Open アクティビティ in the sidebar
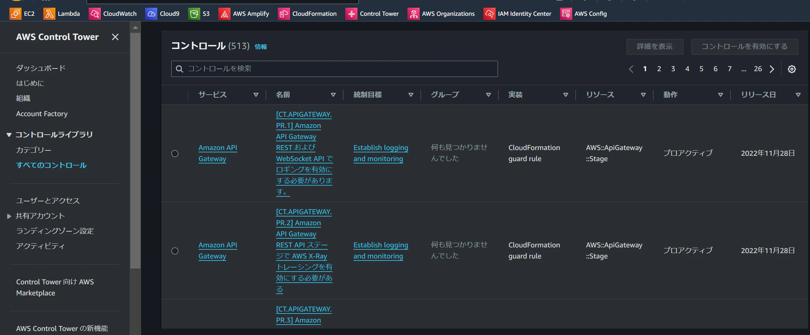 (41, 246)
